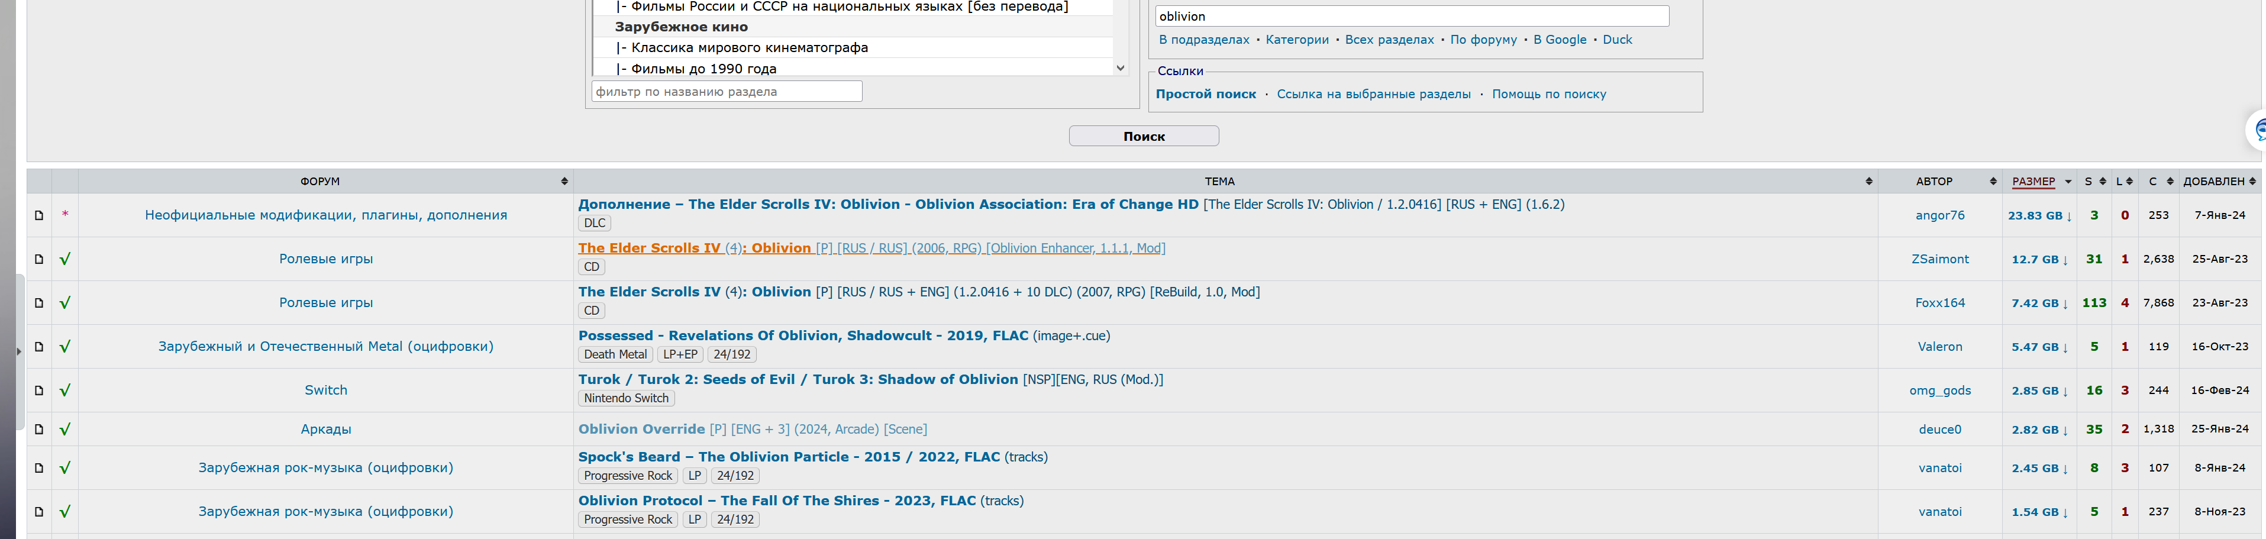Click the topic icon in the Foxx164 row
Screen dimensions: 2266x539
pos(38,304)
